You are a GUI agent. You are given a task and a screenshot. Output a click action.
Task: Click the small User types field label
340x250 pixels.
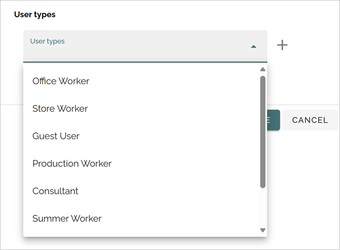[x=47, y=41]
